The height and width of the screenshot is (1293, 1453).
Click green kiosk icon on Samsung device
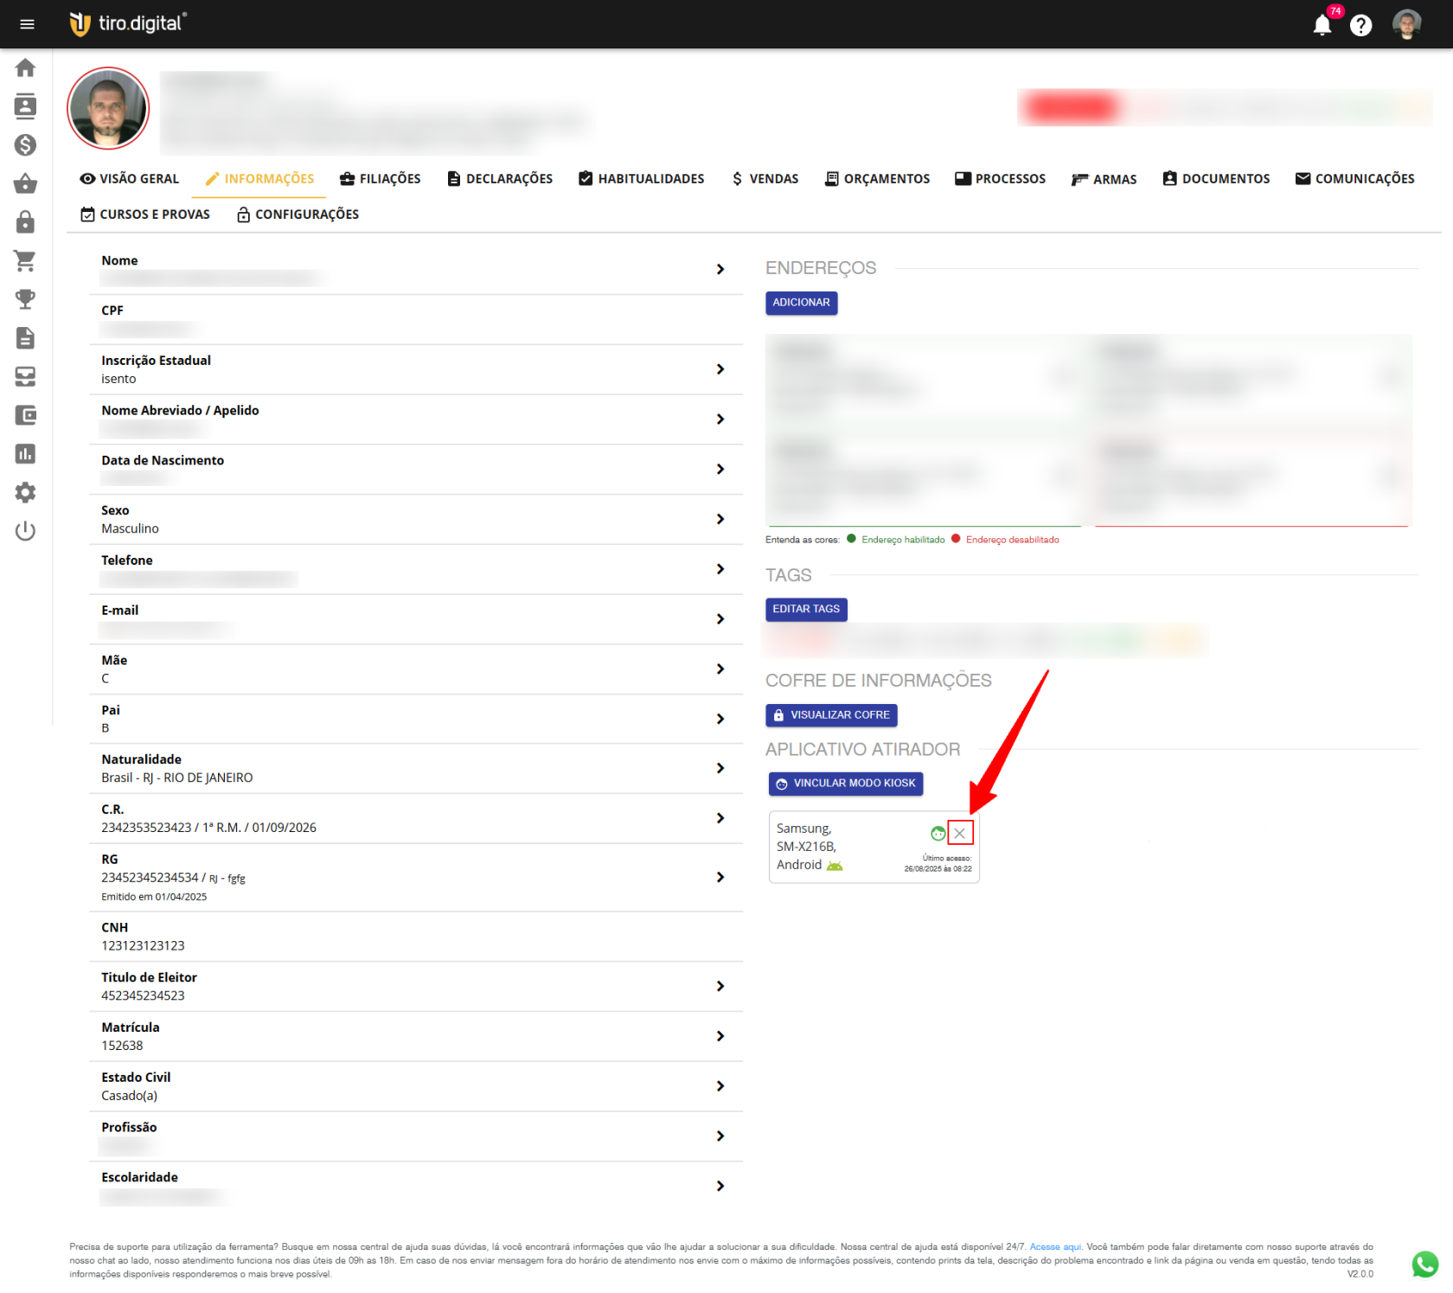coord(938,833)
